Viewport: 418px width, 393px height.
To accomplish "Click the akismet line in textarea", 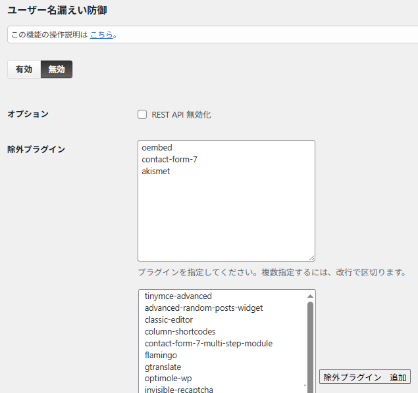I will point(156,172).
